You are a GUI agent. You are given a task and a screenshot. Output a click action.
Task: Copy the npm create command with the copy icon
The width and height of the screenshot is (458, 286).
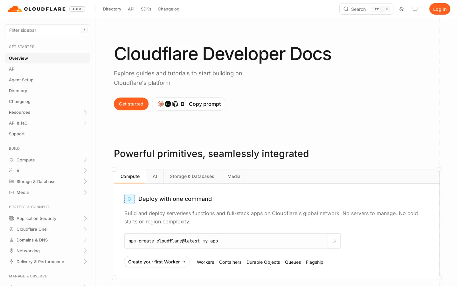click(334, 241)
